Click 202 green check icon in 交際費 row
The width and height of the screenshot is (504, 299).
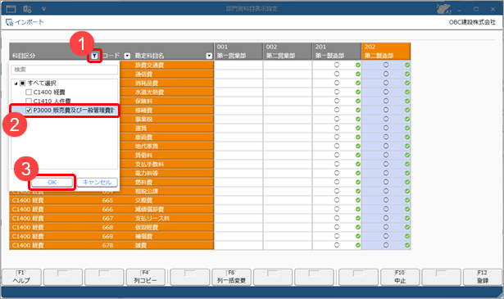pyautogui.click(x=407, y=200)
